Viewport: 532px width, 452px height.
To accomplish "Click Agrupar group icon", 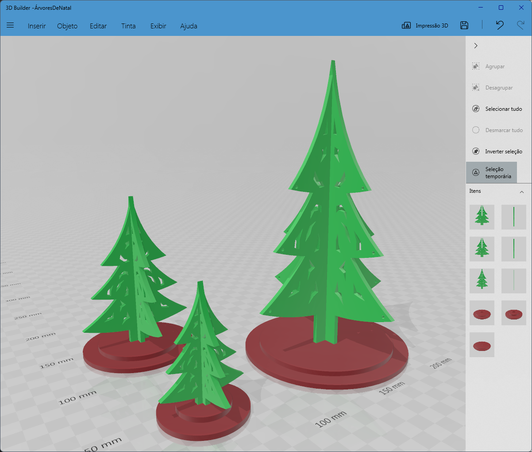I will click(x=476, y=66).
